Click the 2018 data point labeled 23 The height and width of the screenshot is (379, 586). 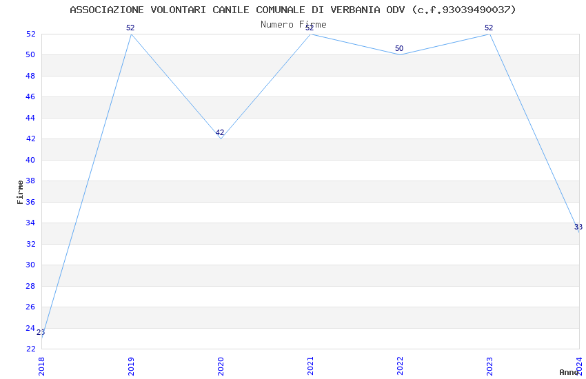pyautogui.click(x=41, y=333)
